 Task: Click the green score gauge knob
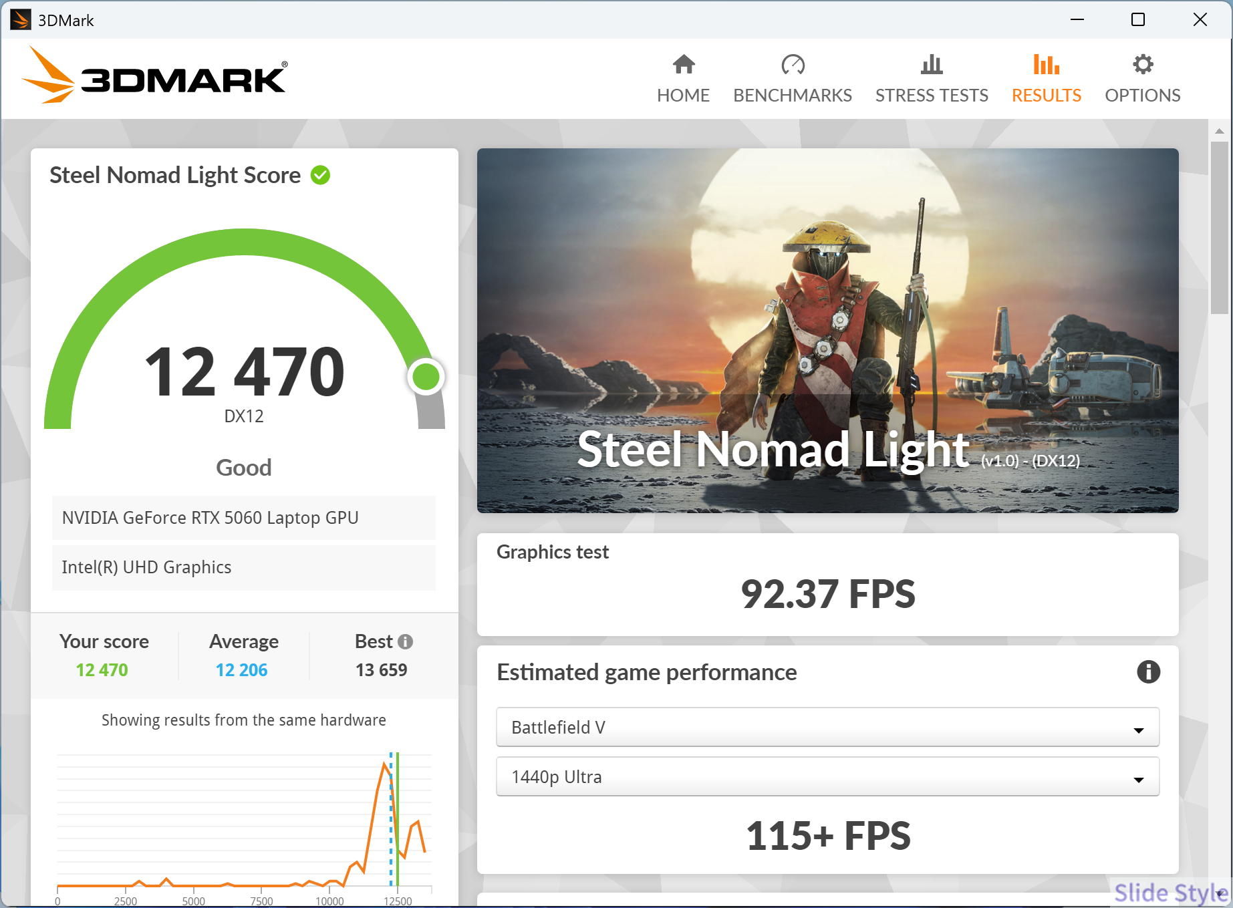click(426, 377)
